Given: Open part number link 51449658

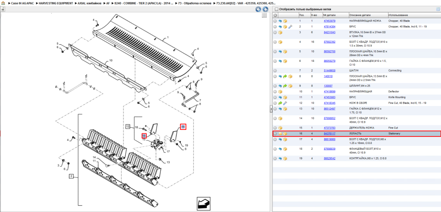Looking at the screenshot, I should [x=329, y=71].
